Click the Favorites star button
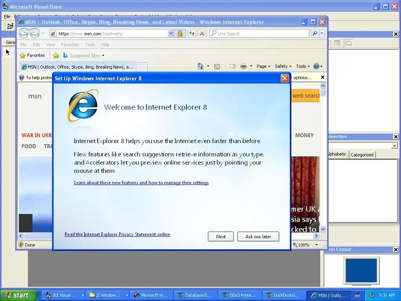The height and width of the screenshot is (301, 401). (33, 55)
